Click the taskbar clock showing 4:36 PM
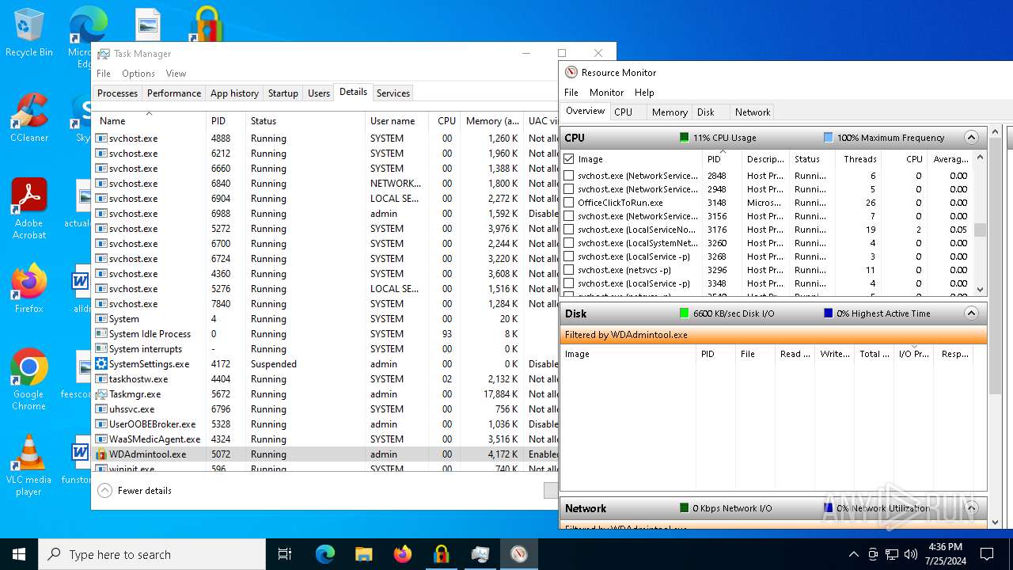 click(x=944, y=554)
